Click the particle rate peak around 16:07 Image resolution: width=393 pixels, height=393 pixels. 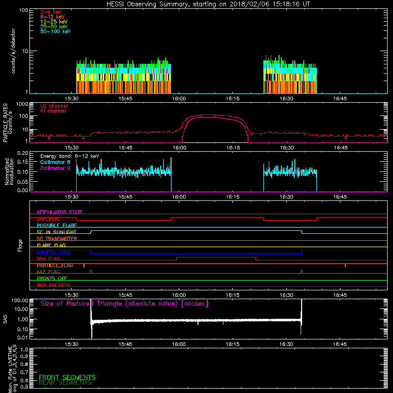208,115
